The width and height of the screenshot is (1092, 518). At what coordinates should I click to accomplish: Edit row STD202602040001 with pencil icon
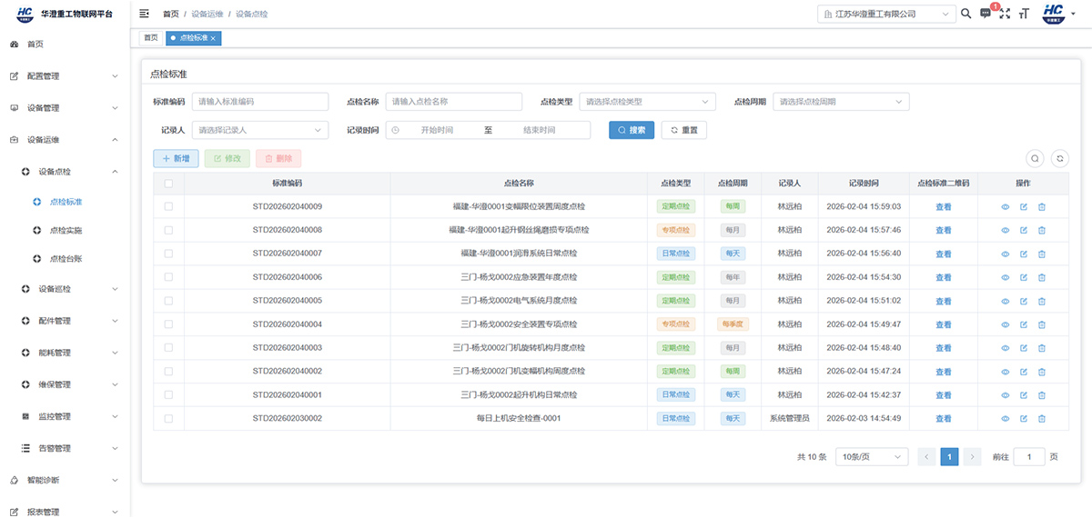(1024, 395)
